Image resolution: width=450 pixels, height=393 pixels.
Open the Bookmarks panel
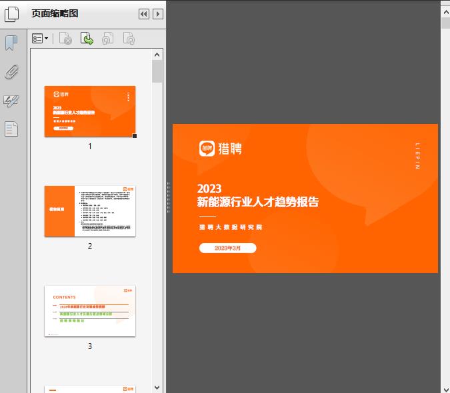pyautogui.click(x=11, y=43)
